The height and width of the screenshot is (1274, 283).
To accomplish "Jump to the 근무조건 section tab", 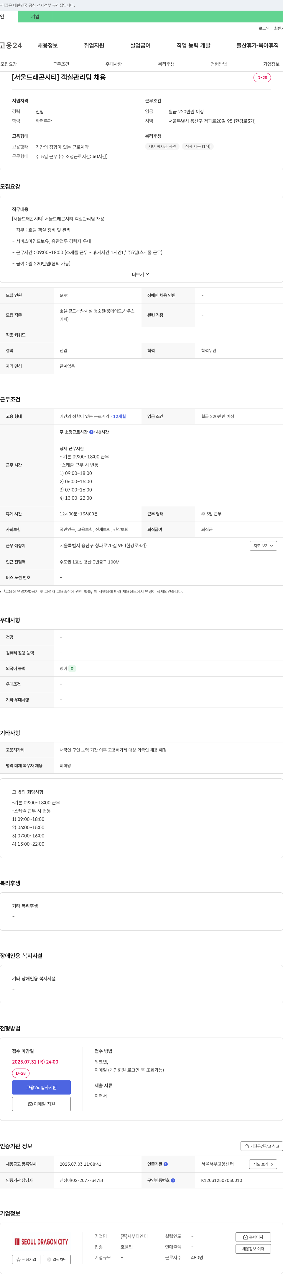I will [61, 64].
